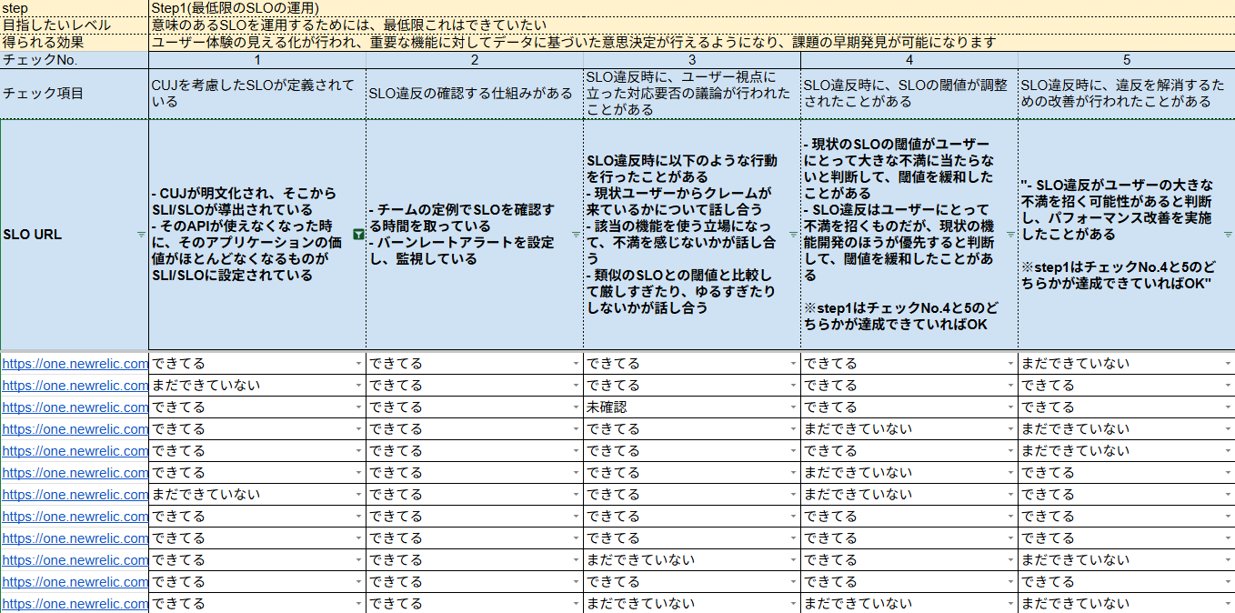Open the filter icon in SLO URL header
This screenshot has height=613, width=1235.
[x=141, y=235]
